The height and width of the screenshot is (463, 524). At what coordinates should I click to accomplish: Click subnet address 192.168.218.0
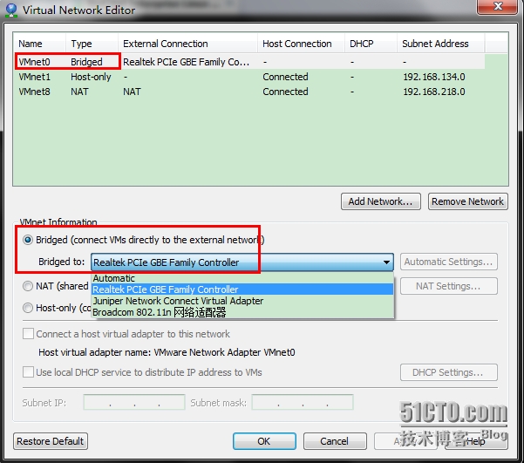pos(434,92)
